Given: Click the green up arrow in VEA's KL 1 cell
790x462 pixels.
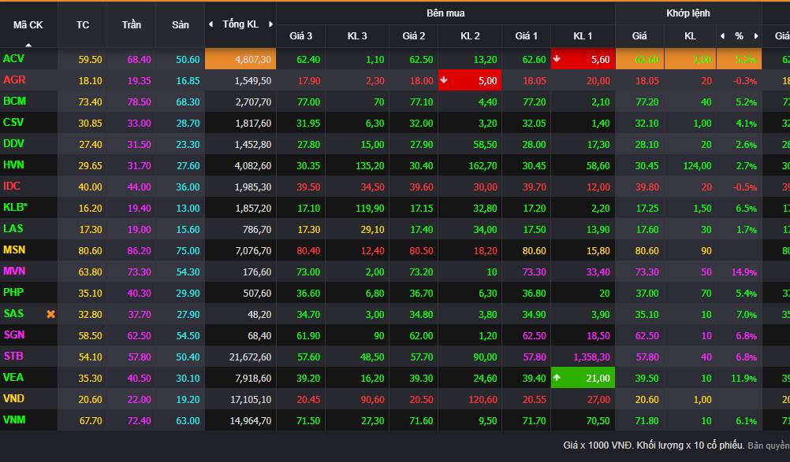Looking at the screenshot, I should point(557,378).
